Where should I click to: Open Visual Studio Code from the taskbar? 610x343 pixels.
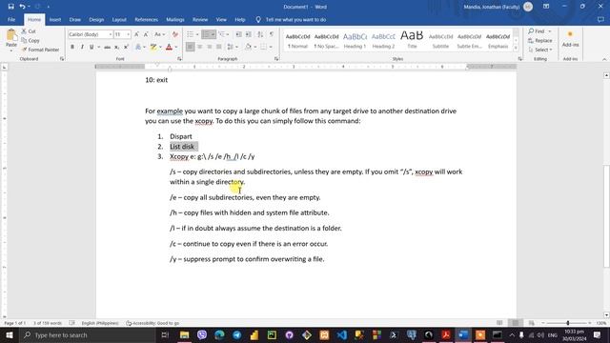tap(341, 334)
